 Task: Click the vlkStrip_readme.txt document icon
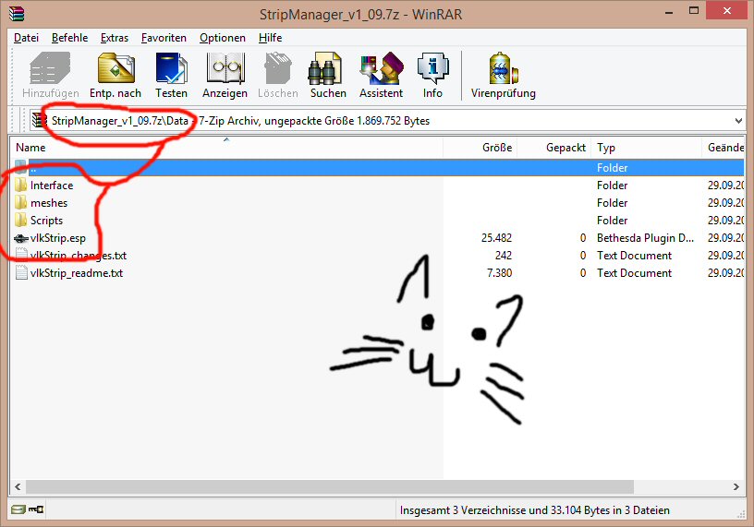click(21, 273)
